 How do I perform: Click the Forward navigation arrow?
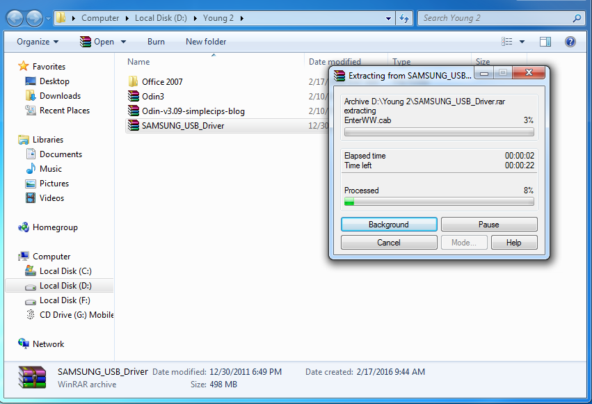coord(34,18)
